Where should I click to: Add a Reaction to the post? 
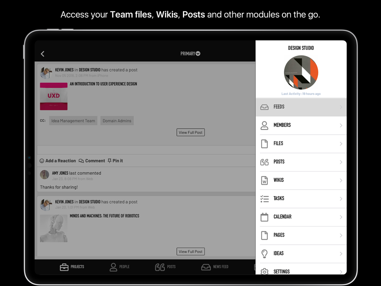pos(58,161)
